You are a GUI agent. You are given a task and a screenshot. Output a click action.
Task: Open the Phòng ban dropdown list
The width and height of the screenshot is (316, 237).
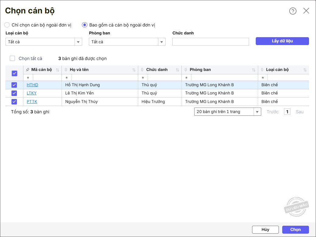tap(162, 42)
